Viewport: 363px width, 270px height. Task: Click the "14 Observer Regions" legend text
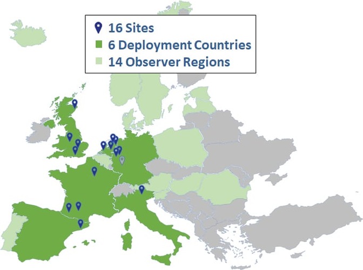click(x=169, y=62)
